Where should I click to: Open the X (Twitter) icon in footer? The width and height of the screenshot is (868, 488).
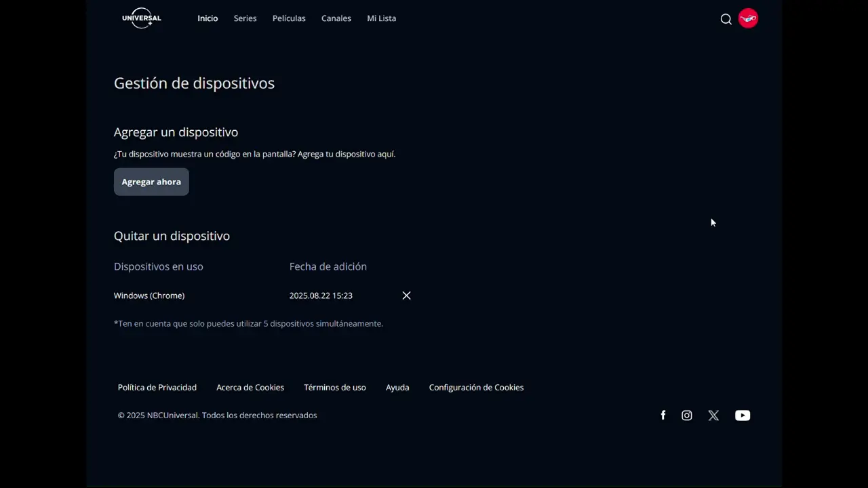coord(713,415)
